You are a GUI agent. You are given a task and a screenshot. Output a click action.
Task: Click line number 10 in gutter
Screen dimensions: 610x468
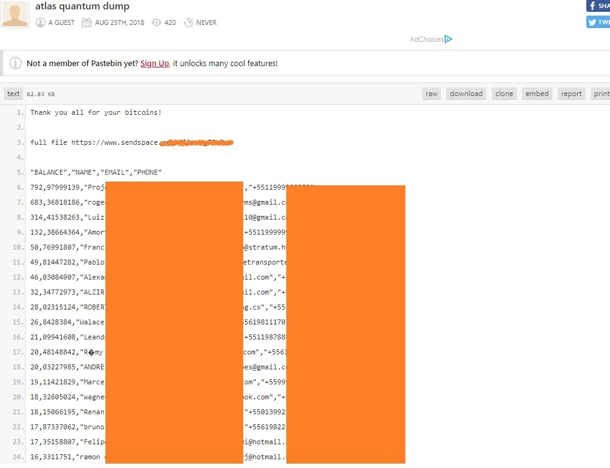(x=18, y=247)
